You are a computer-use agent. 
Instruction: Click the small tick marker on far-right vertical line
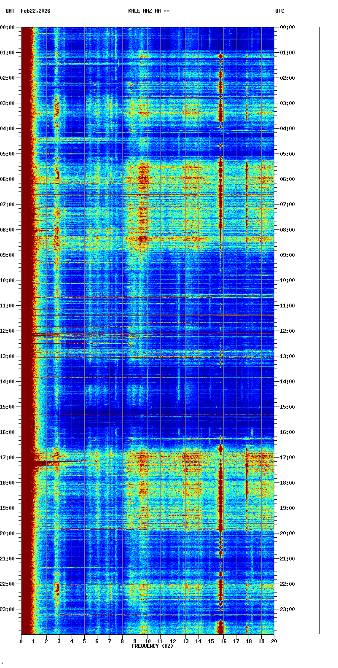click(x=319, y=343)
